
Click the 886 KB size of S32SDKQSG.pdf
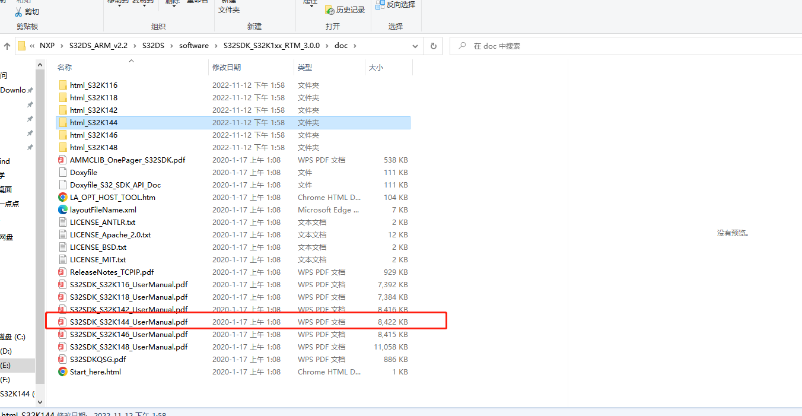coord(396,359)
